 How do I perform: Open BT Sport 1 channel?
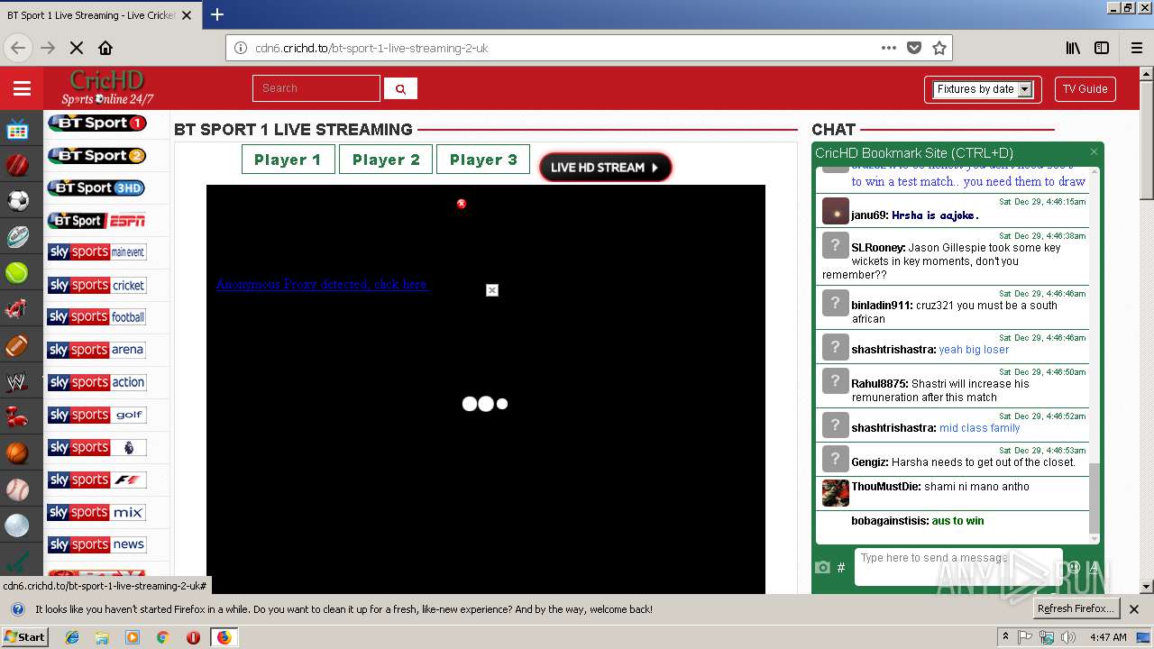(96, 123)
